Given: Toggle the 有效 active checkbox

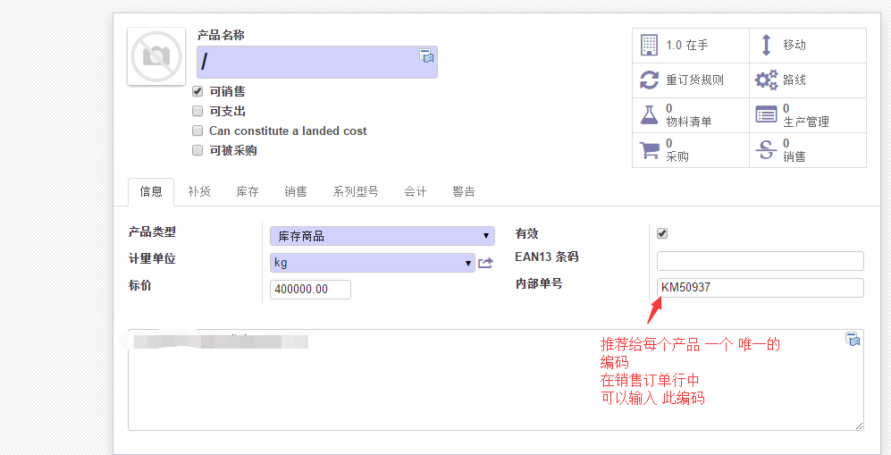Looking at the screenshot, I should [x=662, y=233].
